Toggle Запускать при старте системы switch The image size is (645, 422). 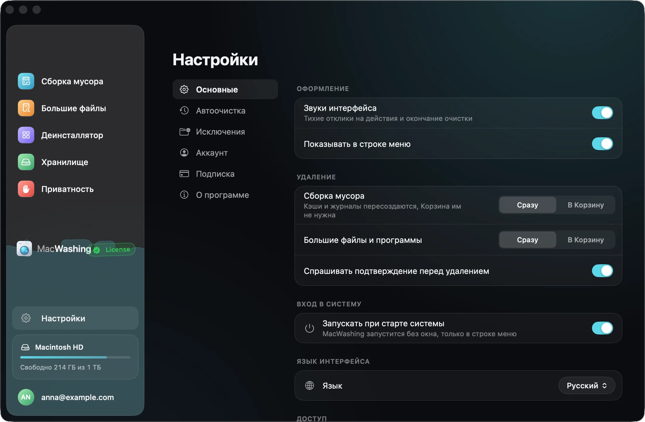click(x=603, y=328)
